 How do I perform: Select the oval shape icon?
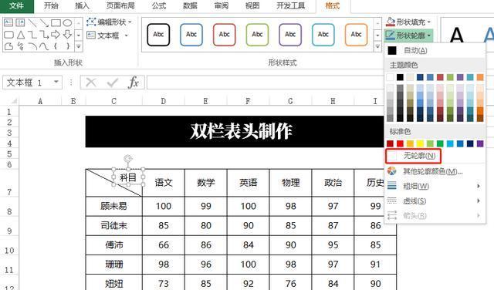67,22
